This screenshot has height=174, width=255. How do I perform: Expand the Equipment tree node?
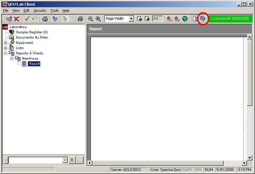click(5, 43)
